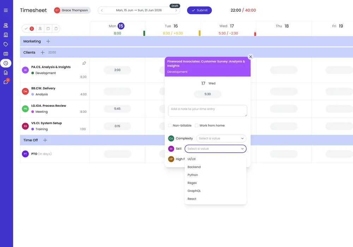Click the Marketing section header

[x=186, y=41]
